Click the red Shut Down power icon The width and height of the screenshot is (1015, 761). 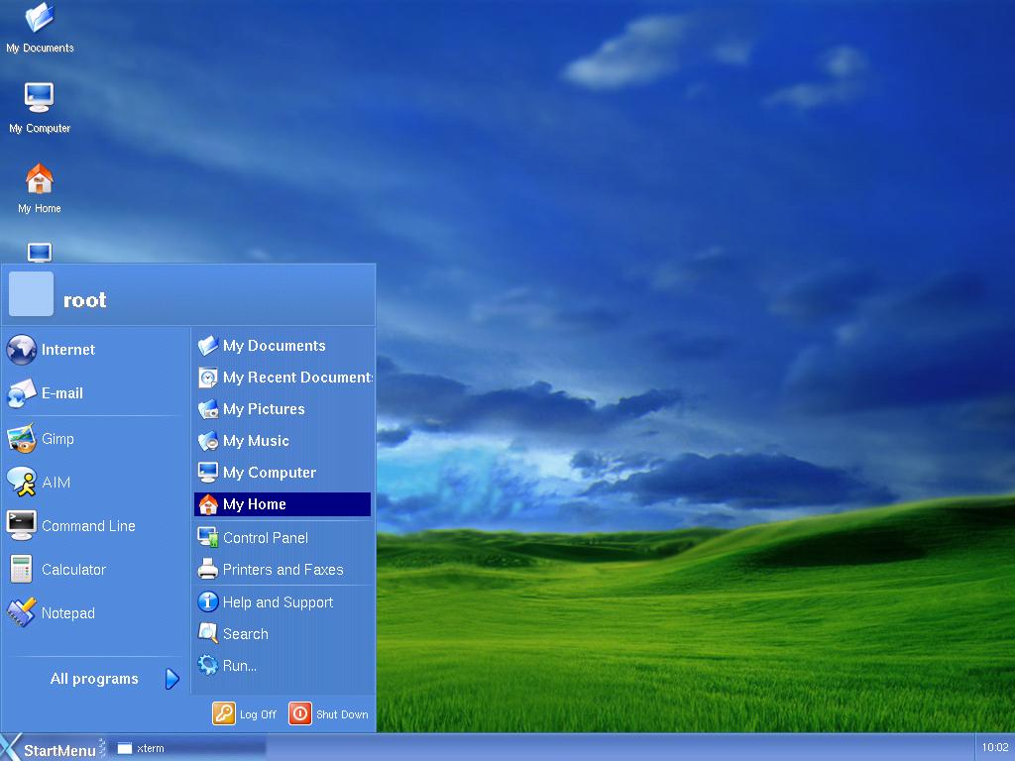pyautogui.click(x=299, y=713)
